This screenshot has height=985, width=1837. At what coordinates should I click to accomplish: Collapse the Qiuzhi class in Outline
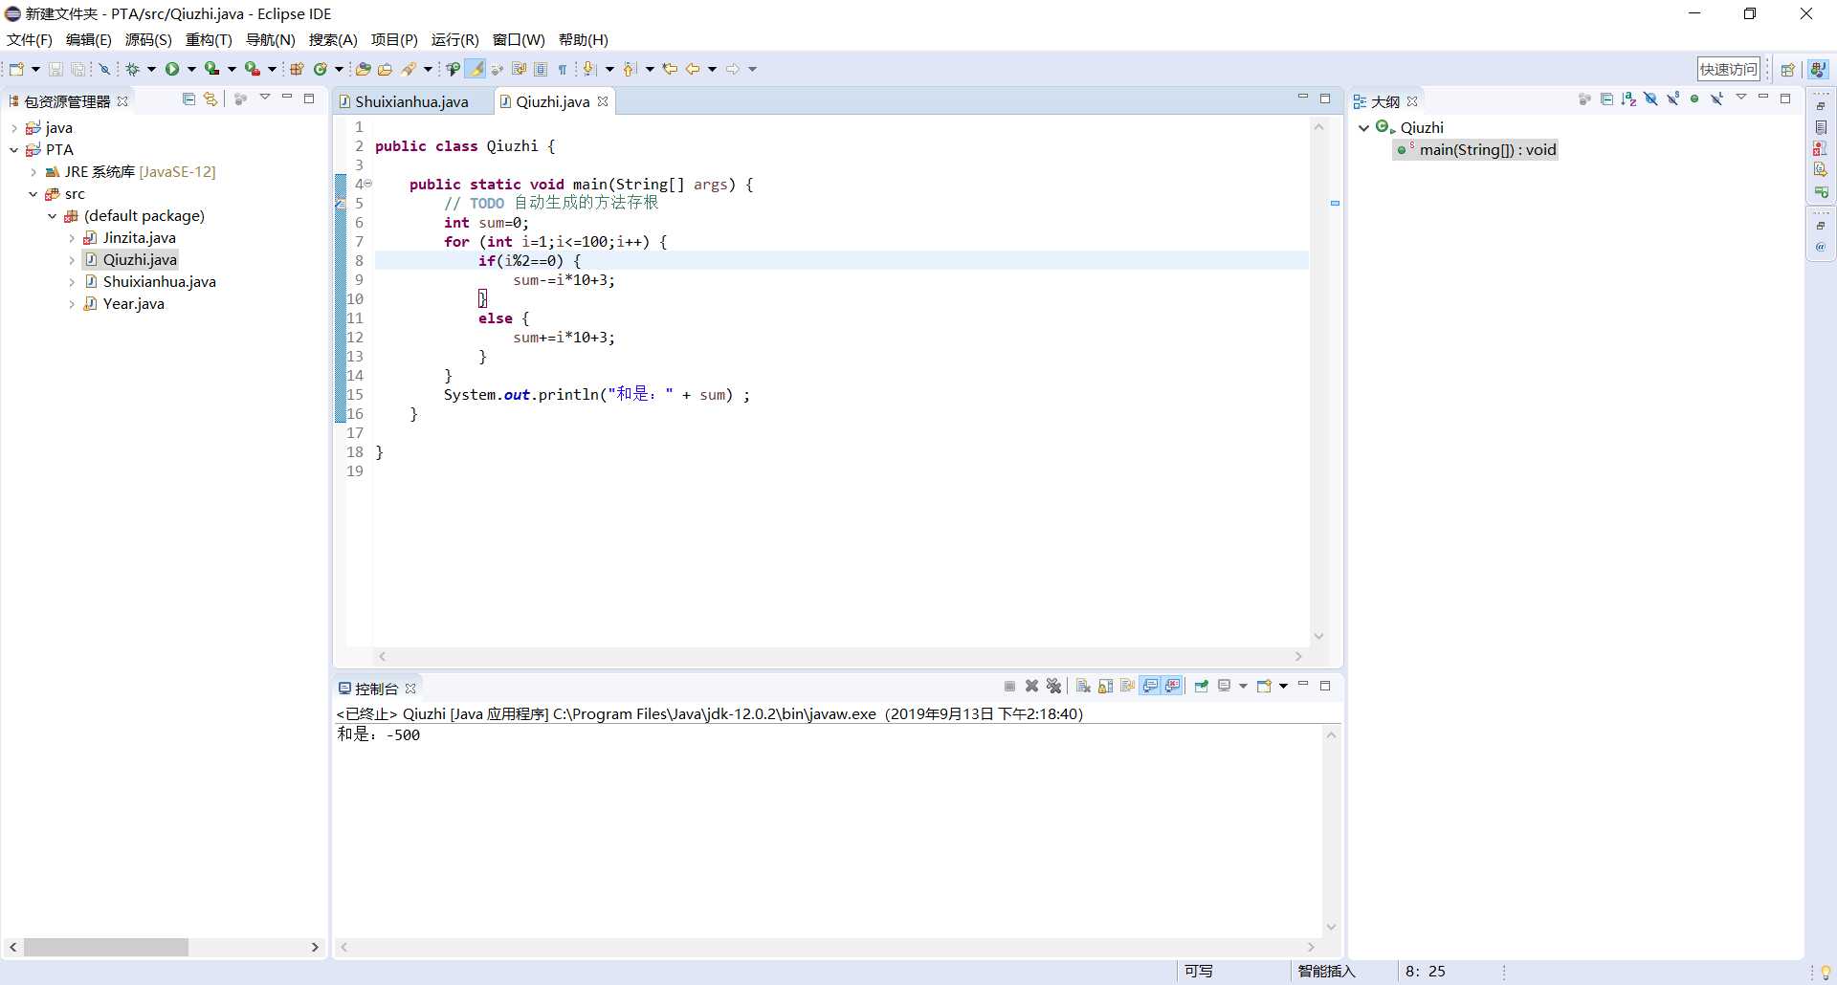click(x=1363, y=127)
